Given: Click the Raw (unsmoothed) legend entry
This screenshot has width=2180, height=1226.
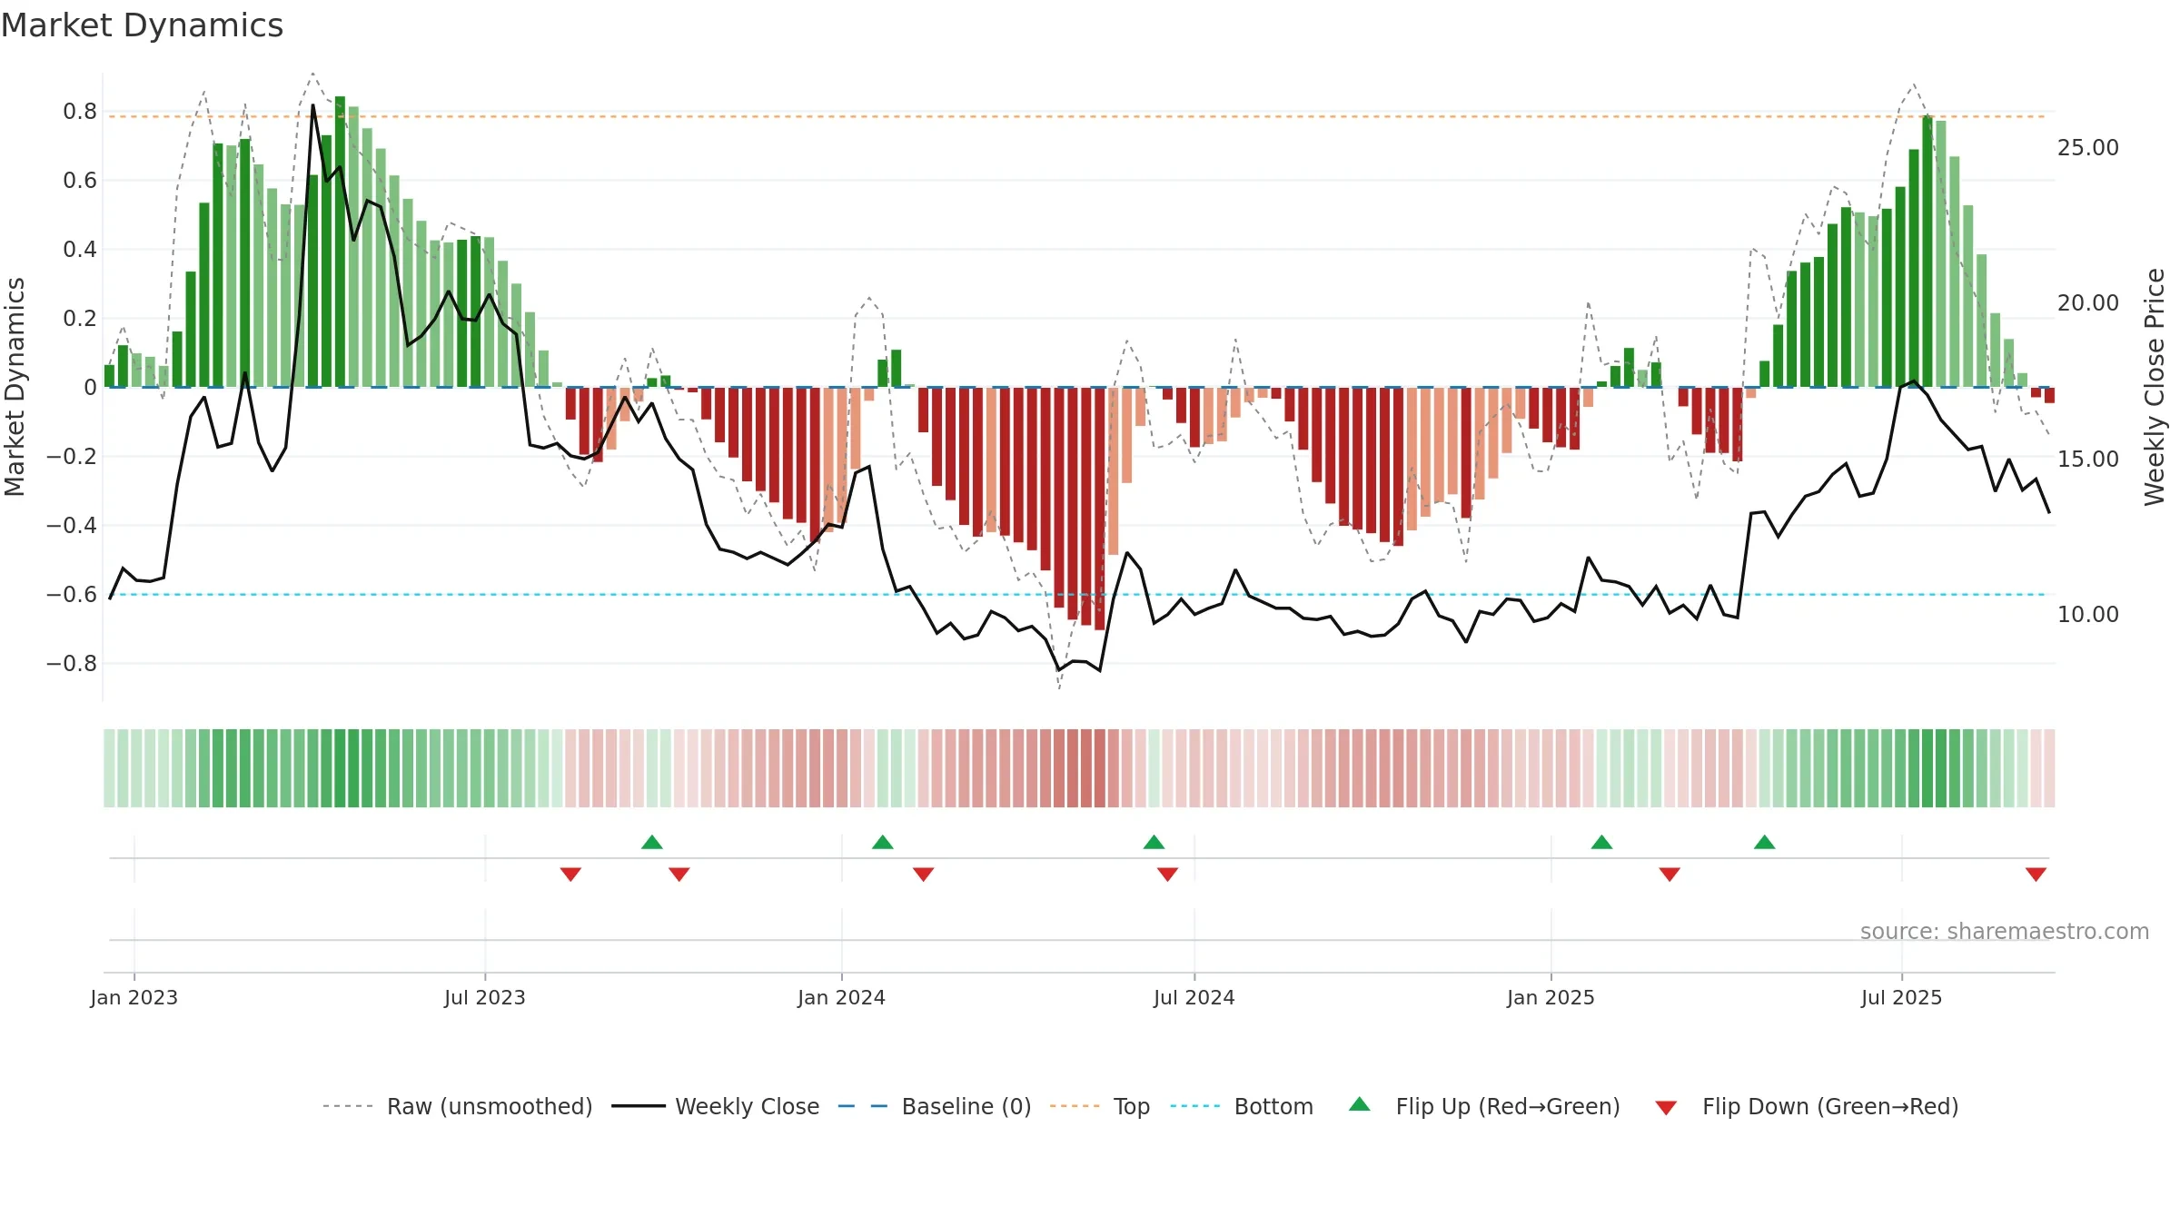Looking at the screenshot, I should (458, 1106).
